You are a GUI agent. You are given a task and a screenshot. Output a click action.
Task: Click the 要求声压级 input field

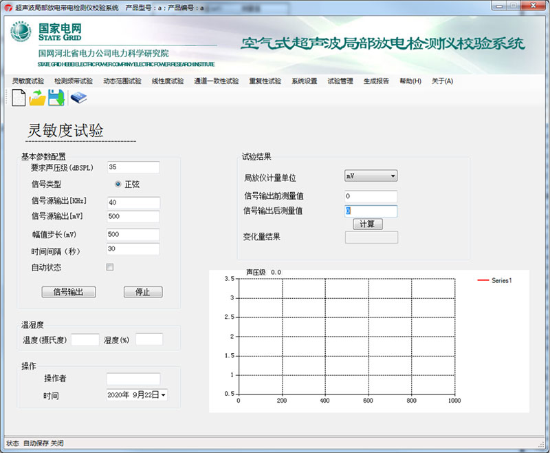pos(133,167)
